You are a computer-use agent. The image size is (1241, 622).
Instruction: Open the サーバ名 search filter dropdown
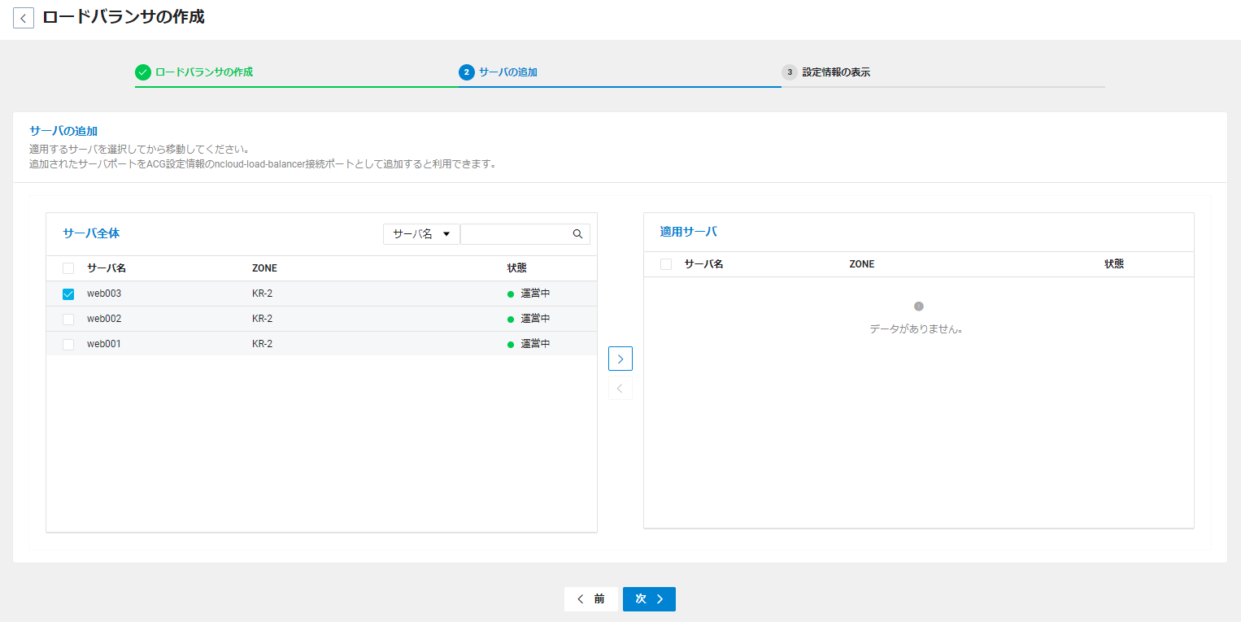coord(421,234)
